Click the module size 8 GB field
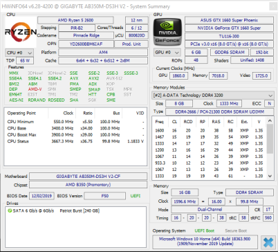Screen dimensions: 278x252 click(x=179, y=104)
